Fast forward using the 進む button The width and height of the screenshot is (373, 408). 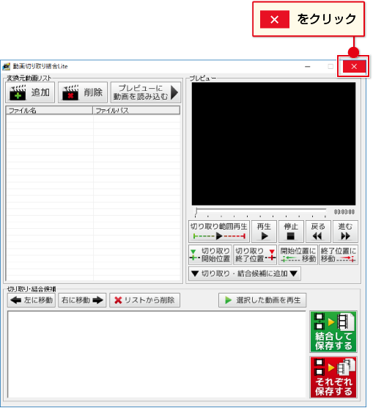click(345, 231)
